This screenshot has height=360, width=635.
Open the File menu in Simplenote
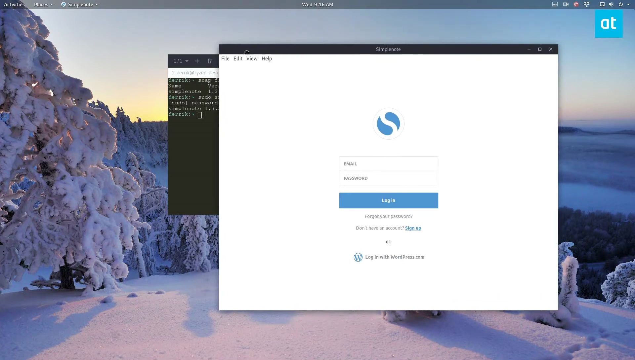click(x=225, y=59)
